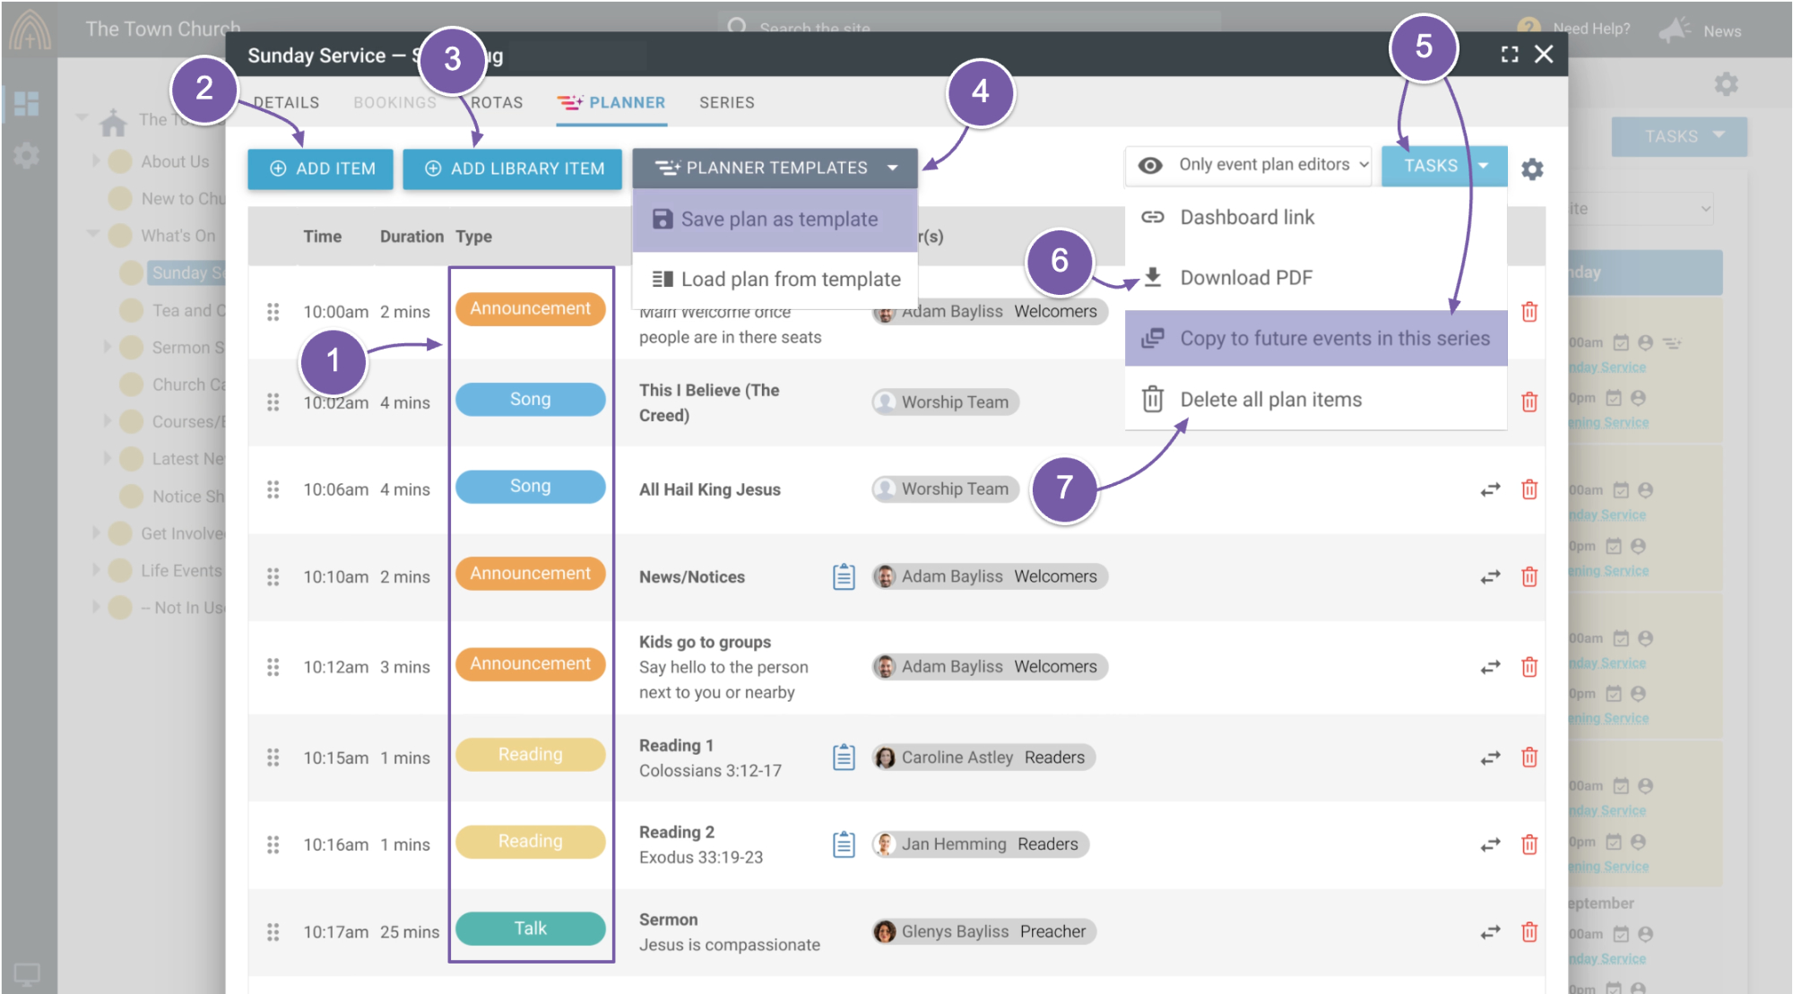1793x994 pixels.
Task: Open notes clipboard icon for Reading 2
Action: click(844, 844)
